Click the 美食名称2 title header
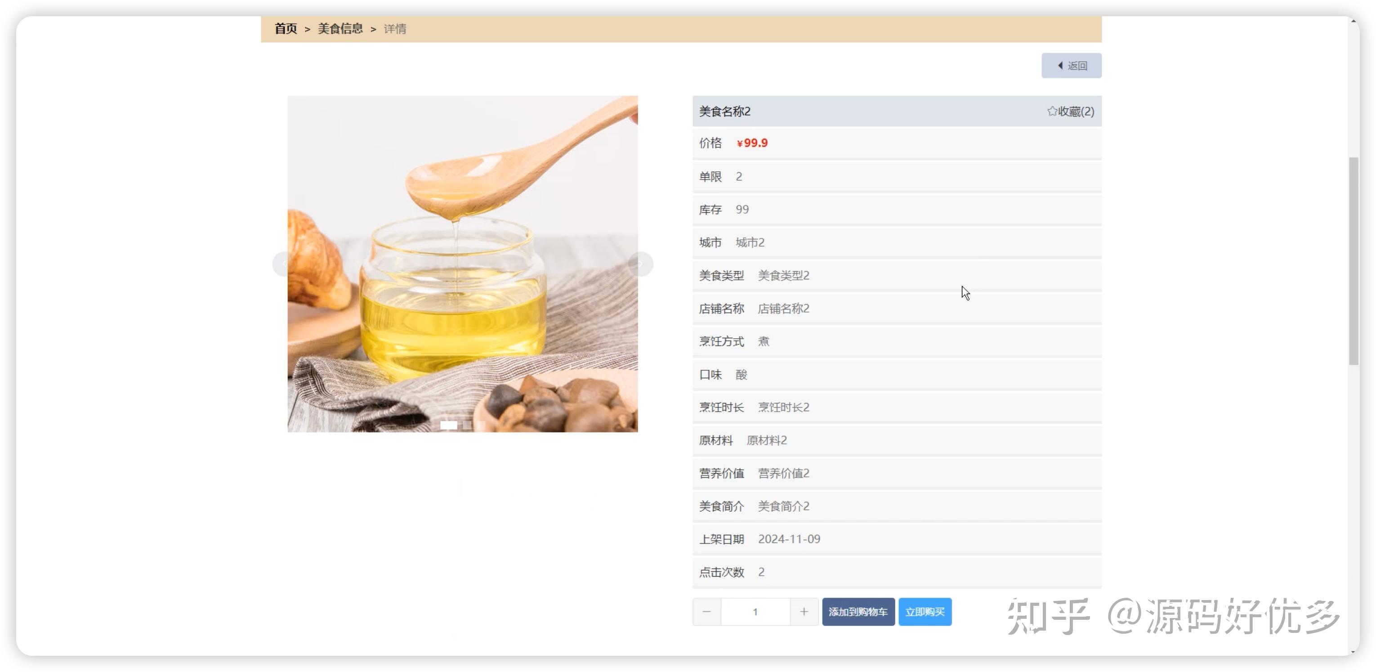Screen dimensions: 1376x672 (x=725, y=112)
